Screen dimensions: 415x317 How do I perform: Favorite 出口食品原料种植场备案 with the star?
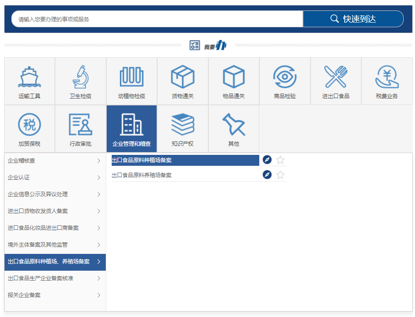281,160
